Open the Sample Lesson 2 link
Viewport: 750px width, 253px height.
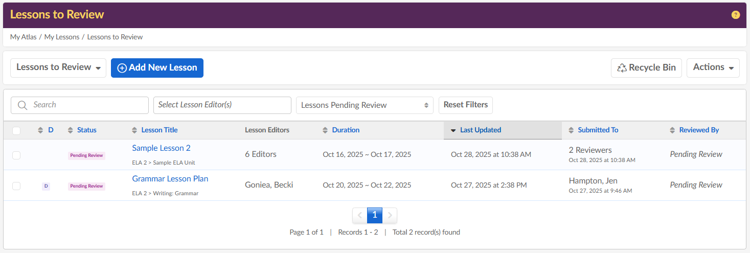pyautogui.click(x=161, y=148)
